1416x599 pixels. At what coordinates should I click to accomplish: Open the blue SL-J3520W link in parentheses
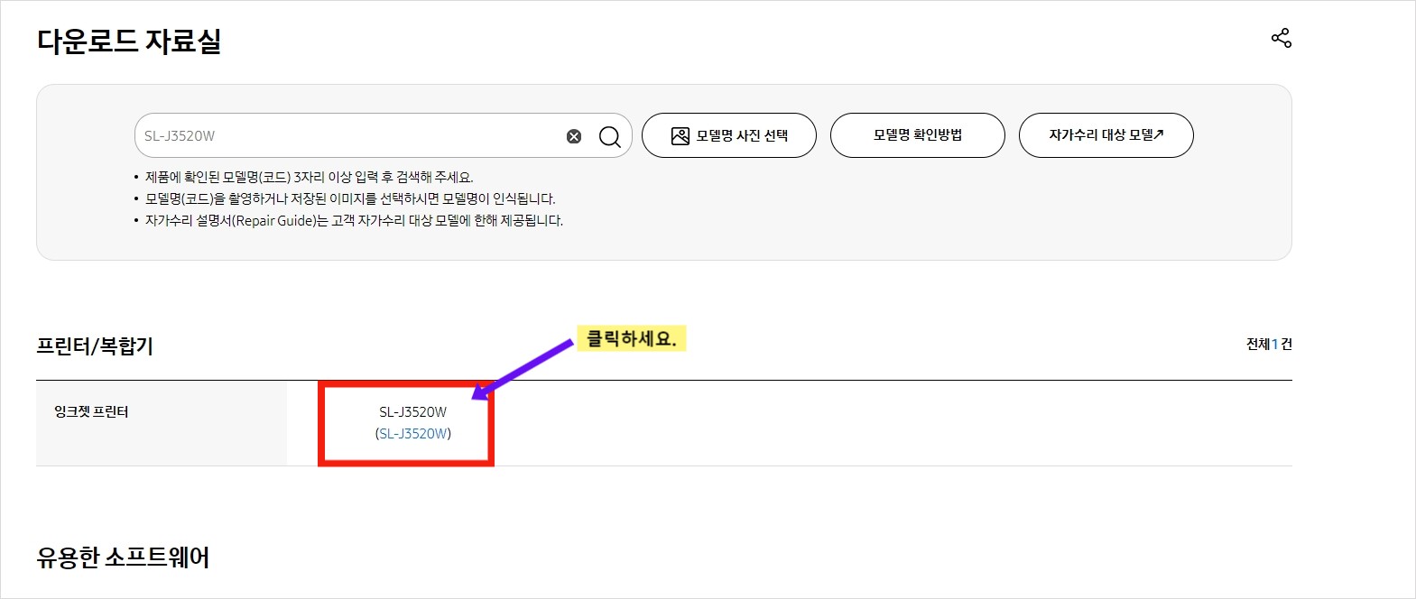[413, 434]
